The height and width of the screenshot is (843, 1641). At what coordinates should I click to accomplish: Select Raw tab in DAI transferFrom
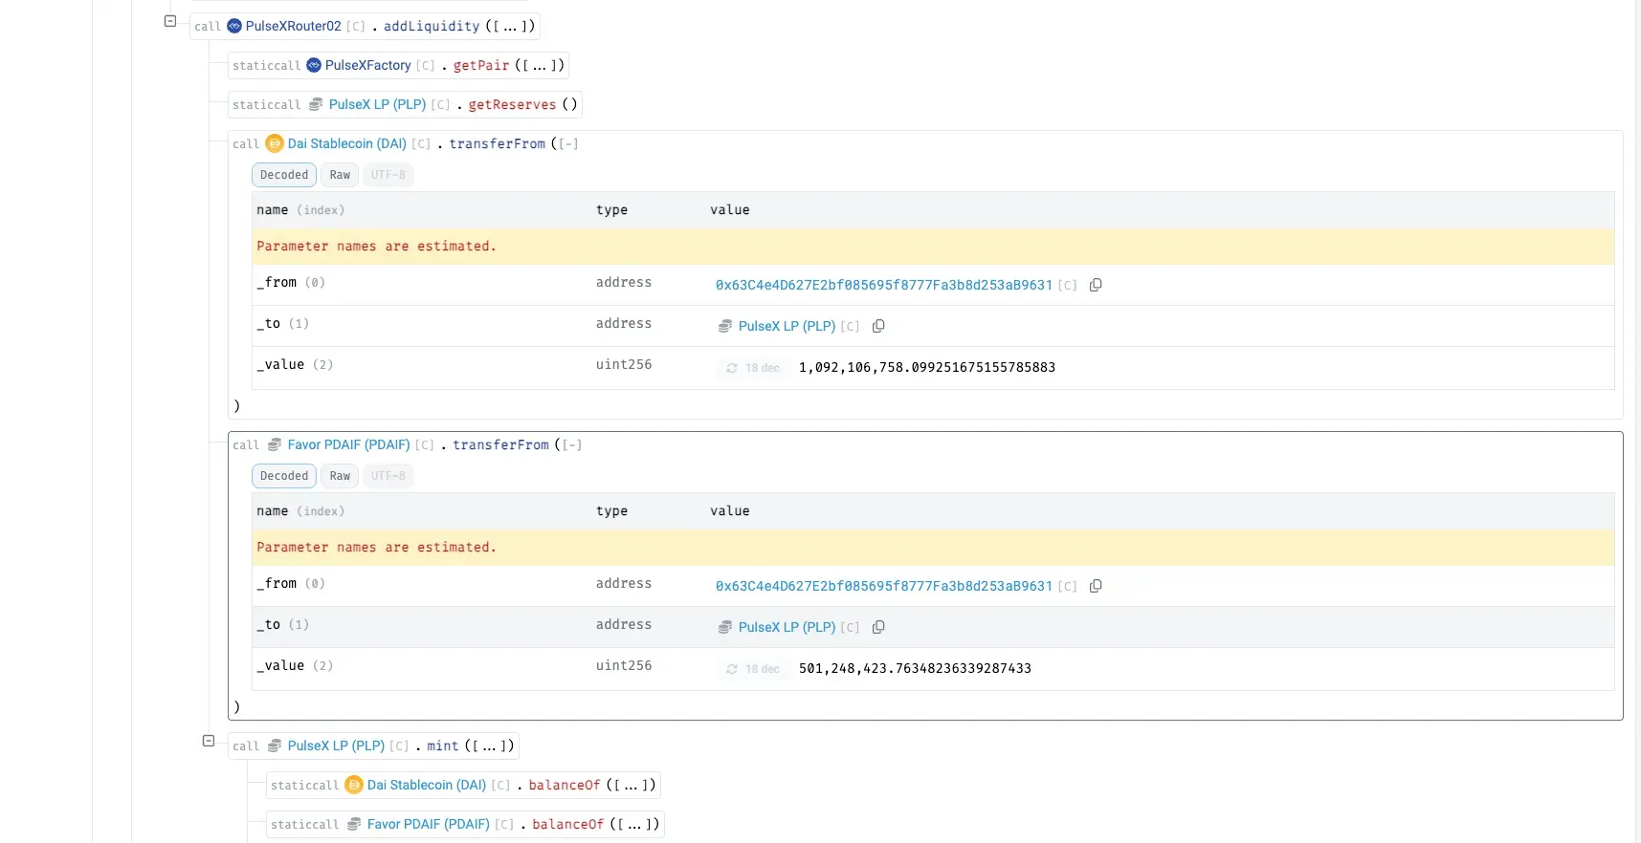pyautogui.click(x=340, y=175)
